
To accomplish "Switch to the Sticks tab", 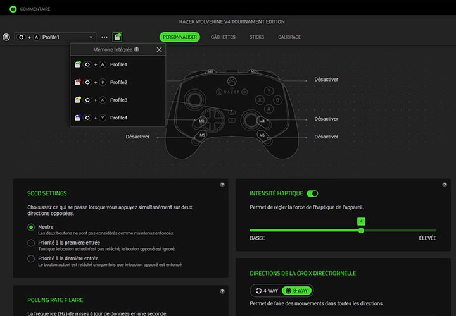I will coord(256,37).
